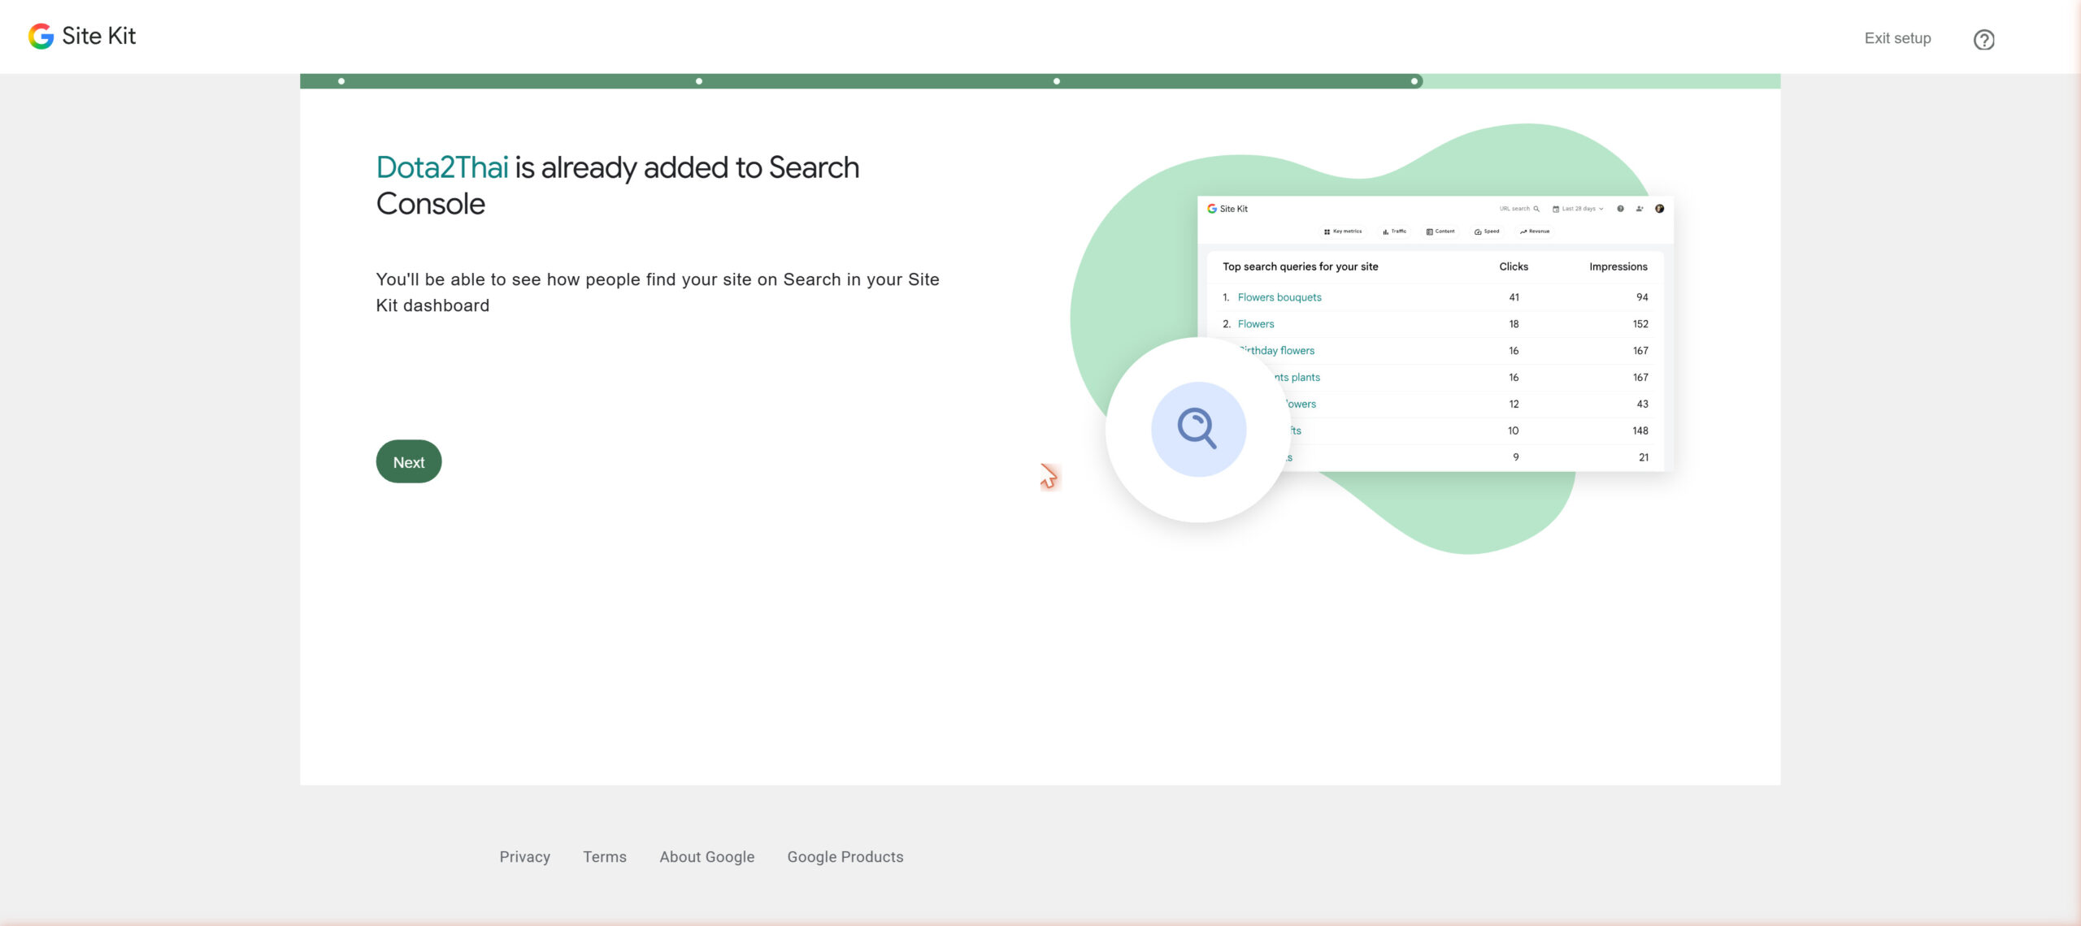The width and height of the screenshot is (2081, 926).
Task: Click 'Top search queries for your site' heading
Action: click(x=1300, y=266)
